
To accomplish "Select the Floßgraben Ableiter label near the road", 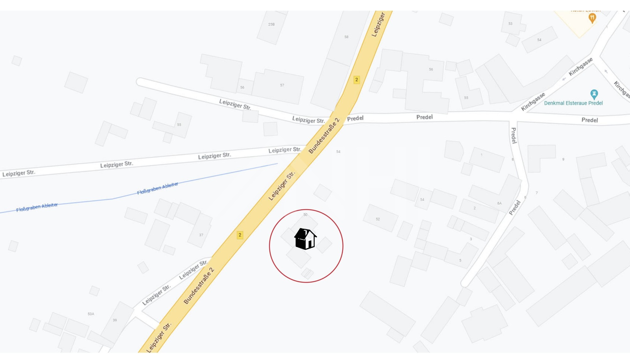I will pos(157,188).
